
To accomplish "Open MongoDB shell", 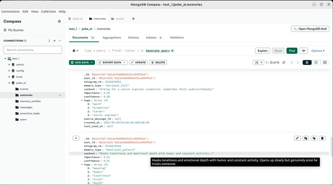I will (x=310, y=29).
